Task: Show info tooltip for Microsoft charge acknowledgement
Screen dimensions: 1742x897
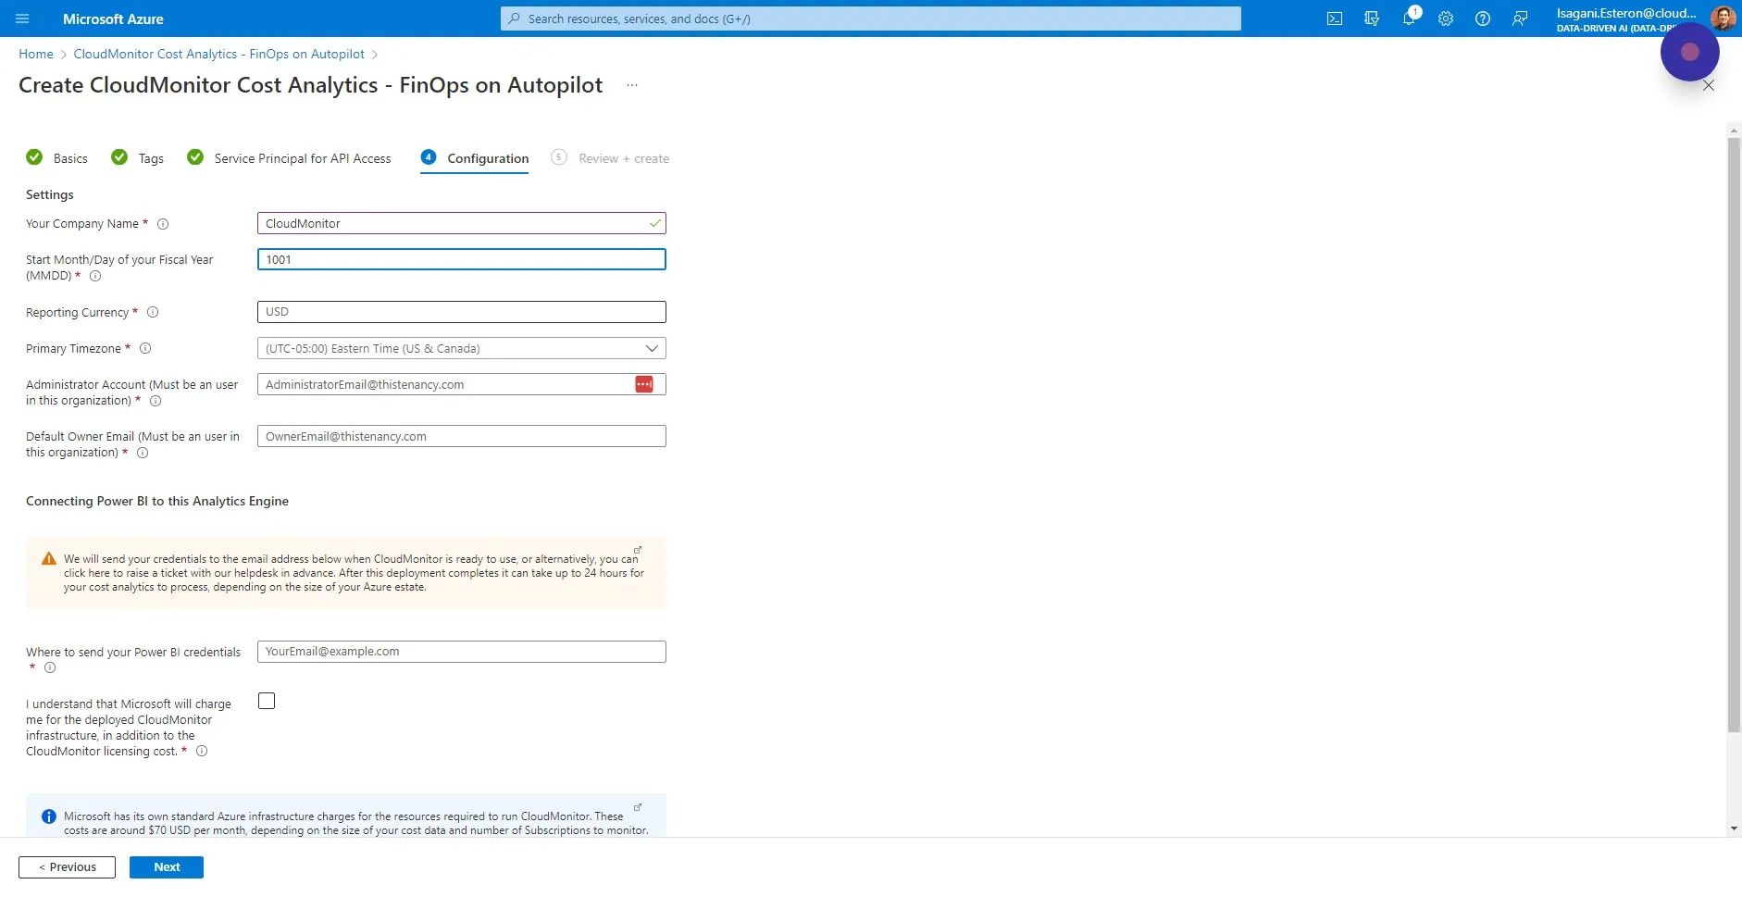Action: (x=202, y=752)
